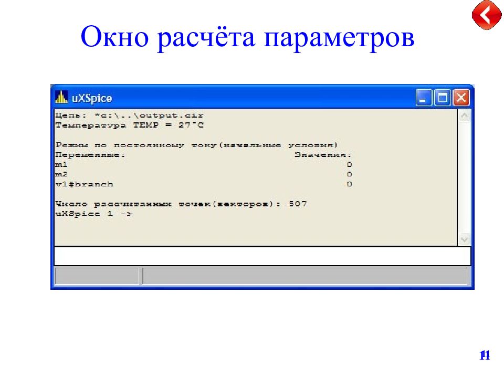Close the uXSpice window

pyautogui.click(x=461, y=98)
